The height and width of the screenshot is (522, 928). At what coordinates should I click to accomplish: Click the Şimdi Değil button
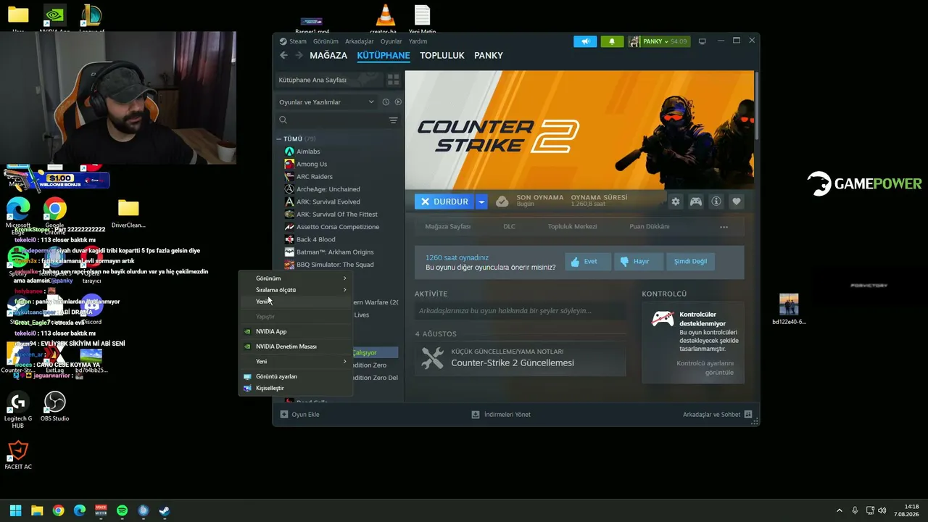(690, 261)
